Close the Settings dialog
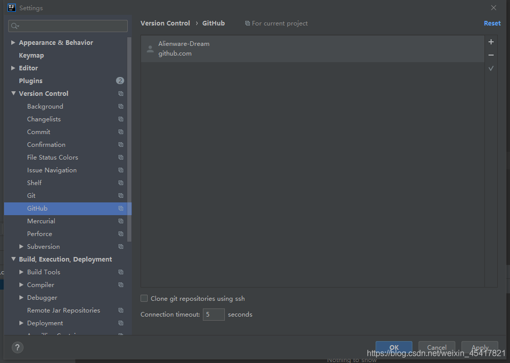Screen dimensions: 510x363 [494, 8]
